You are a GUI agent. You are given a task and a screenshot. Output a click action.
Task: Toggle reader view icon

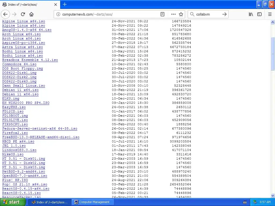[x=162, y=14]
